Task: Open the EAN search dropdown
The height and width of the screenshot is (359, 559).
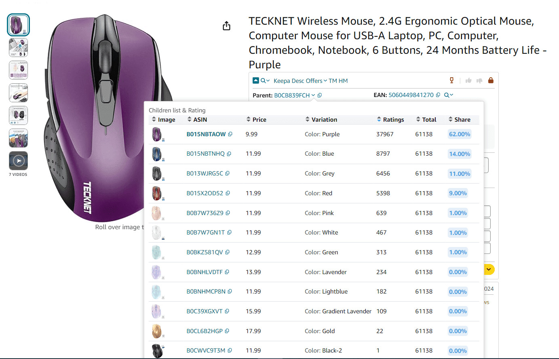Action: (447, 95)
